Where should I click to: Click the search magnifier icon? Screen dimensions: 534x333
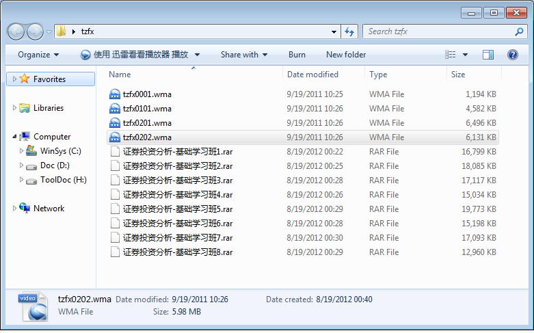pyautogui.click(x=519, y=31)
